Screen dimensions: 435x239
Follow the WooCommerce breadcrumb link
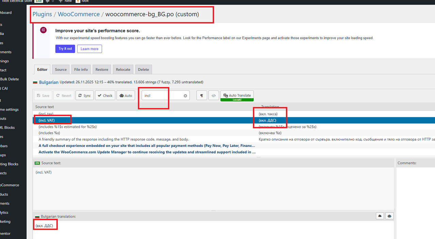(x=79, y=14)
